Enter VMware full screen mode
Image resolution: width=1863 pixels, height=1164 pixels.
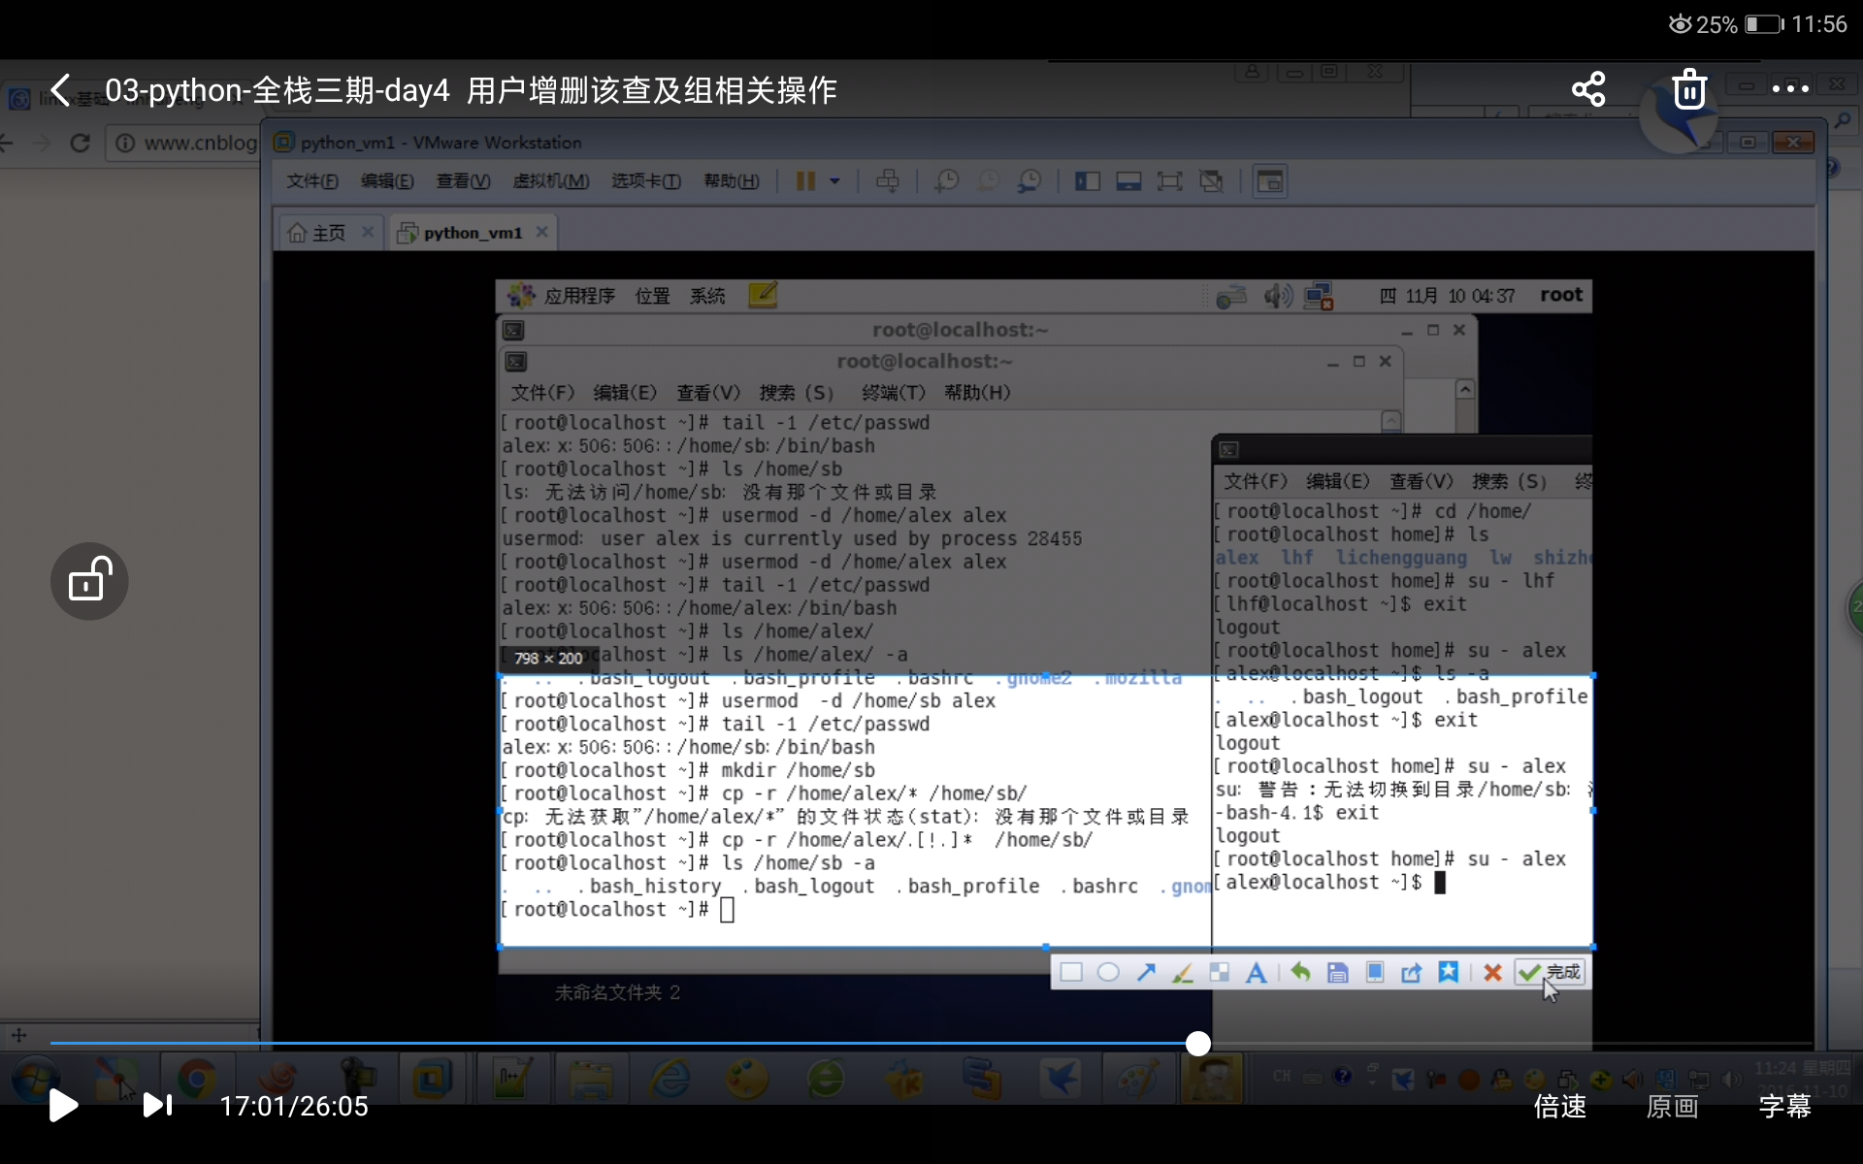click(1170, 181)
